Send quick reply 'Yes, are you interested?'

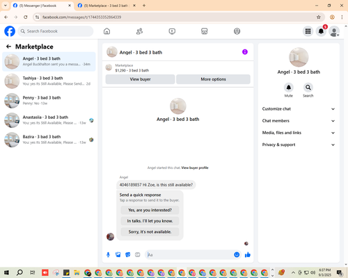pyautogui.click(x=150, y=210)
